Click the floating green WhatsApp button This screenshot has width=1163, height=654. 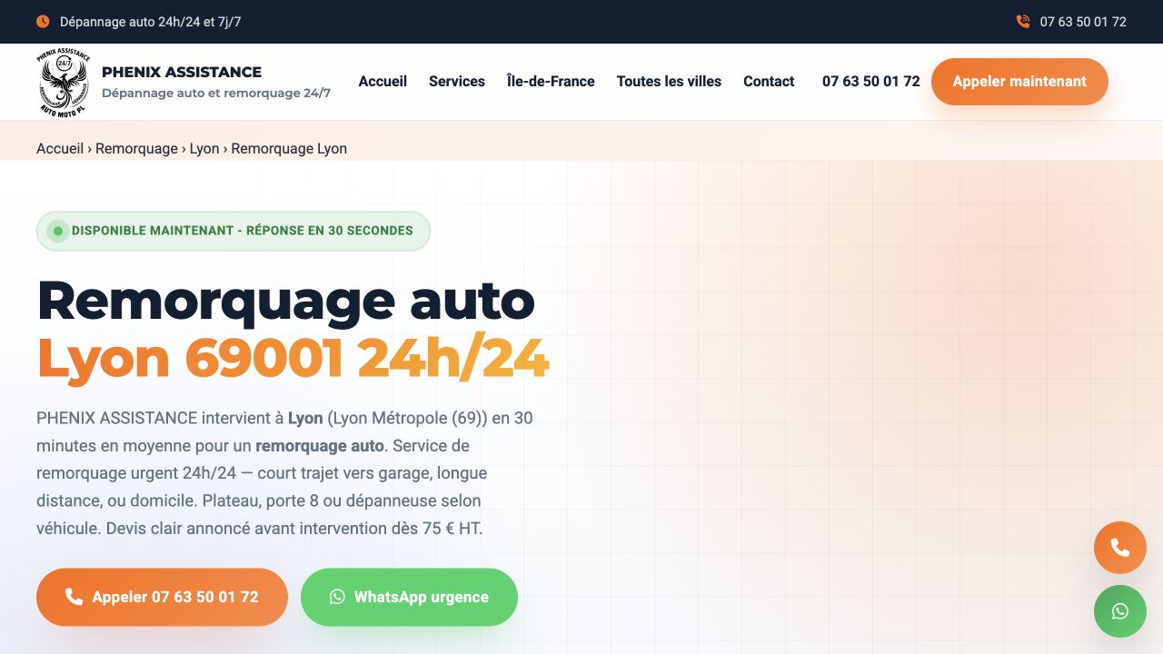[x=1120, y=611]
